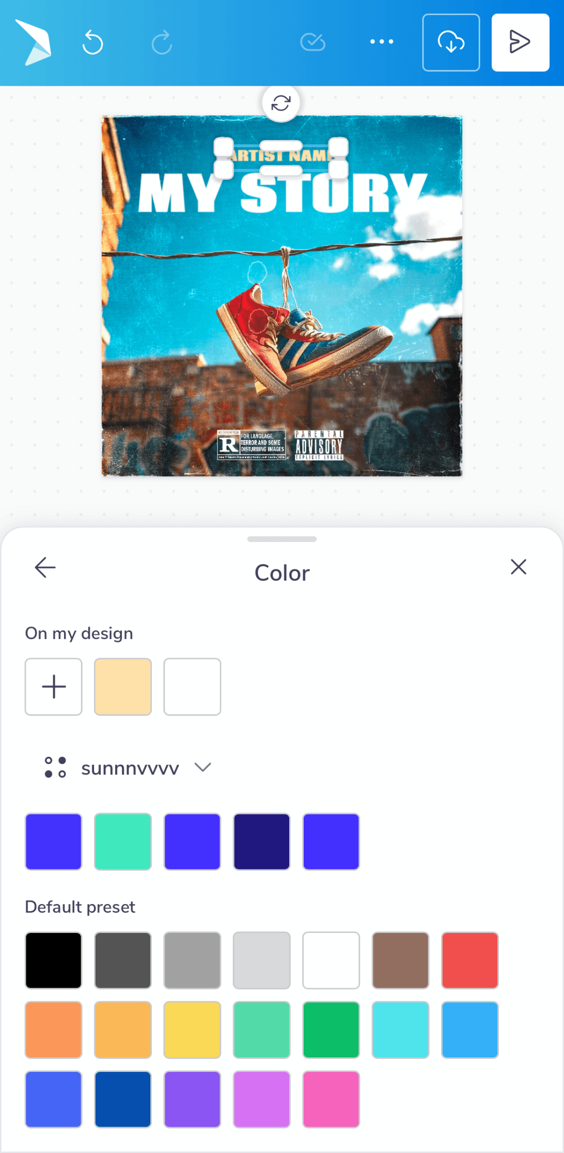564x1153 pixels.
Task: Click the redo arrow icon
Action: coord(162,42)
